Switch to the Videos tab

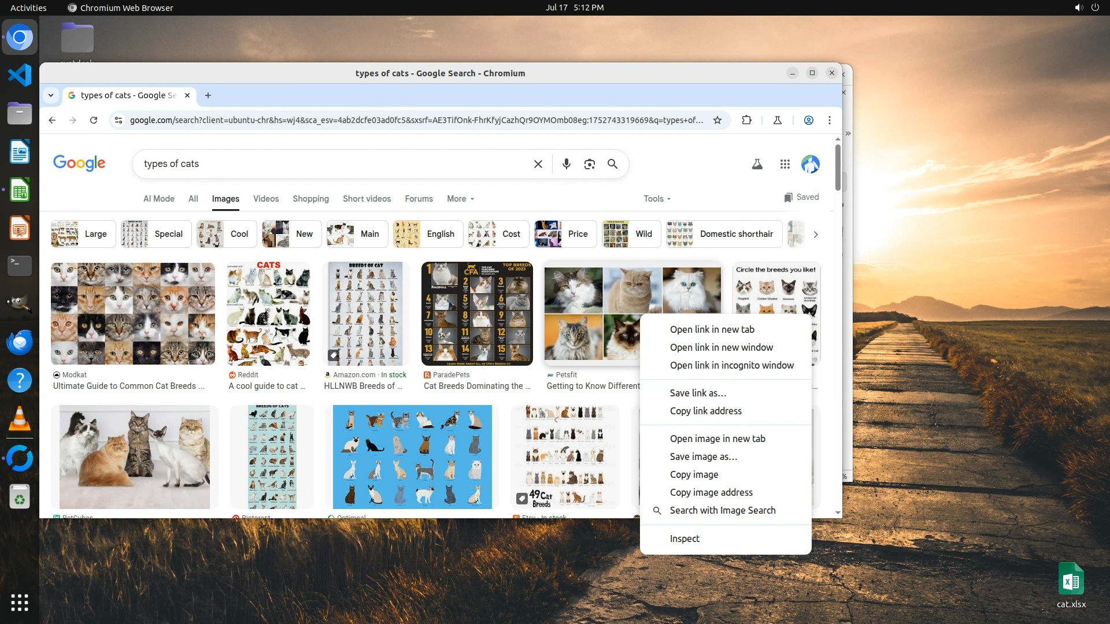[x=265, y=199]
